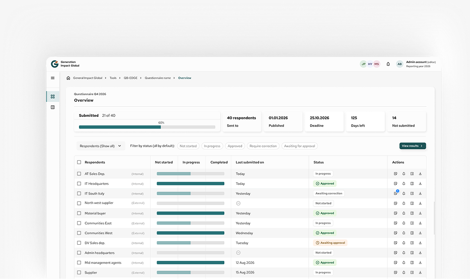Viewport: 470px width, 279px height.
Task: Click the Generation Impact Global logo
Action: 65,64
